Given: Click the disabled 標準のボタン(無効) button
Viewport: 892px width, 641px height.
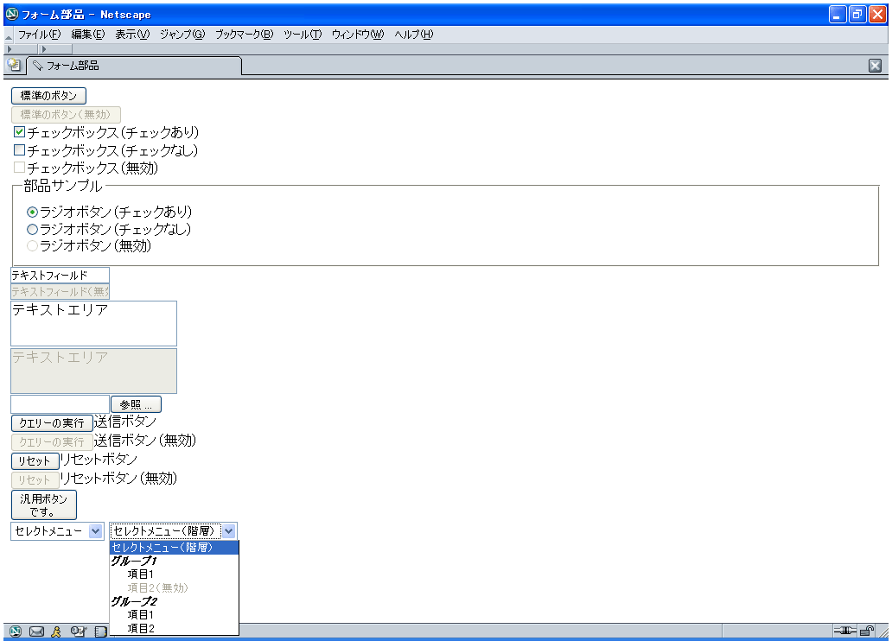Looking at the screenshot, I should coord(66,114).
